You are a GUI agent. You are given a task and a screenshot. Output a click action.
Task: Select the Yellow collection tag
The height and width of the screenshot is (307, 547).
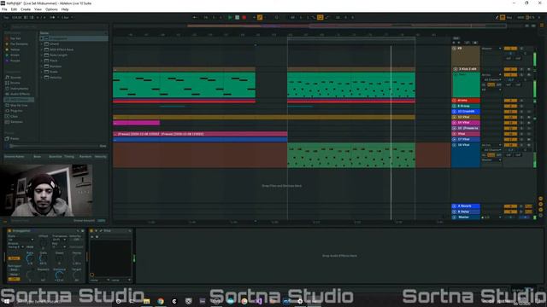click(15, 49)
